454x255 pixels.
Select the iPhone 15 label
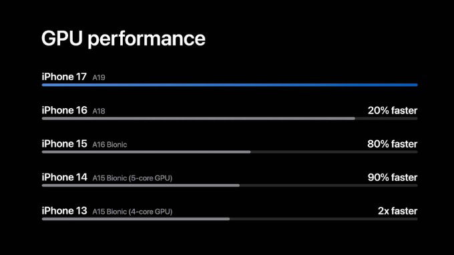click(x=65, y=144)
